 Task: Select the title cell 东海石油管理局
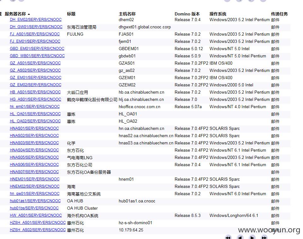point(82,27)
